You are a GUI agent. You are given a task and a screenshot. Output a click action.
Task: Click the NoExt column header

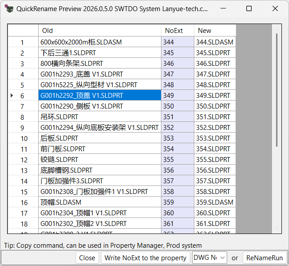tap(177, 30)
